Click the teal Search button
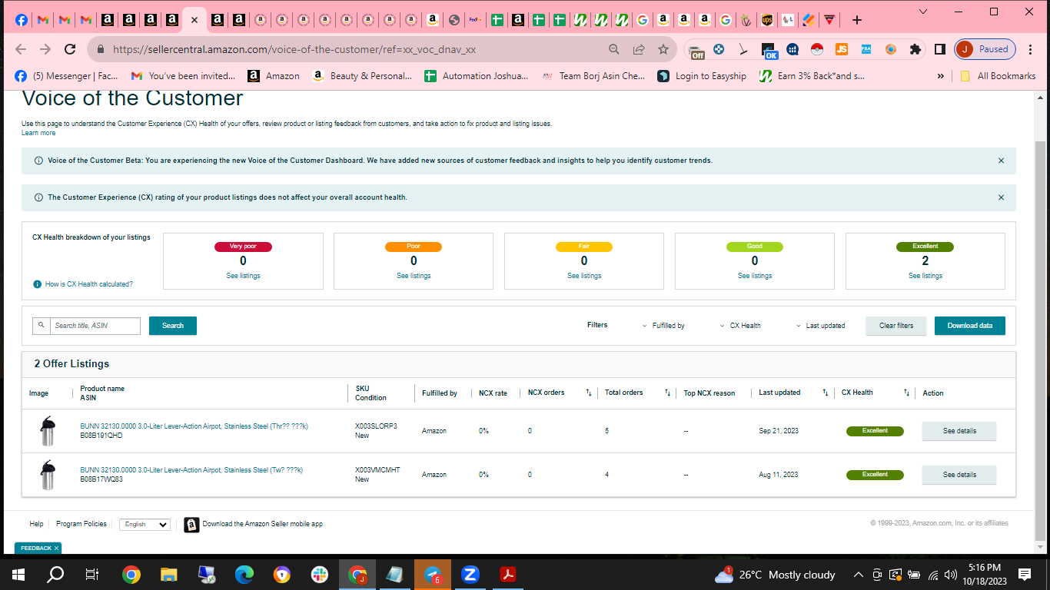The width and height of the screenshot is (1050, 590). (x=173, y=326)
